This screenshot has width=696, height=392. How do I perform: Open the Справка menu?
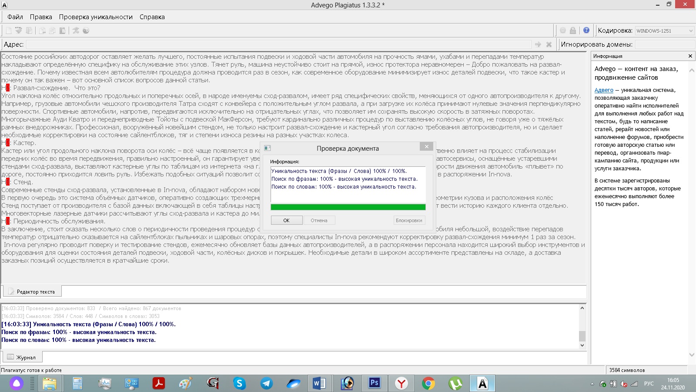152,17
